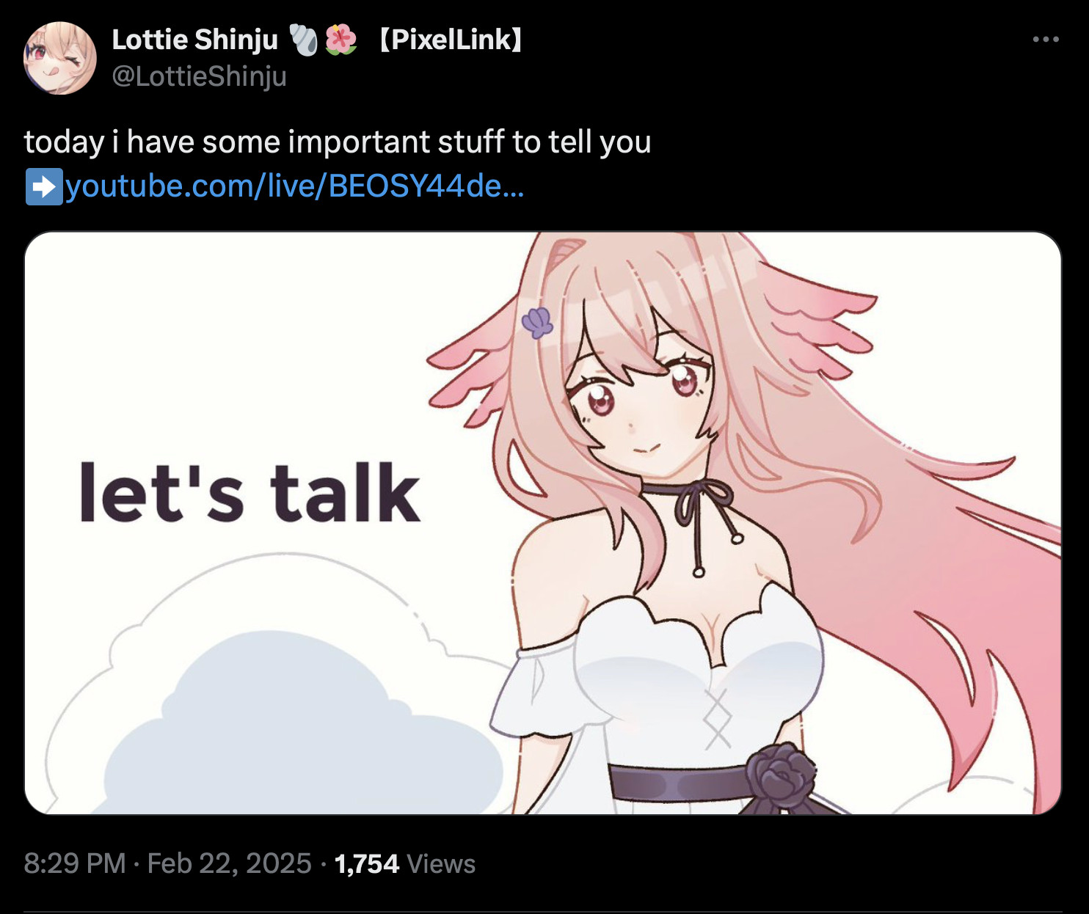Open the youtube.com/live stream link

click(294, 186)
